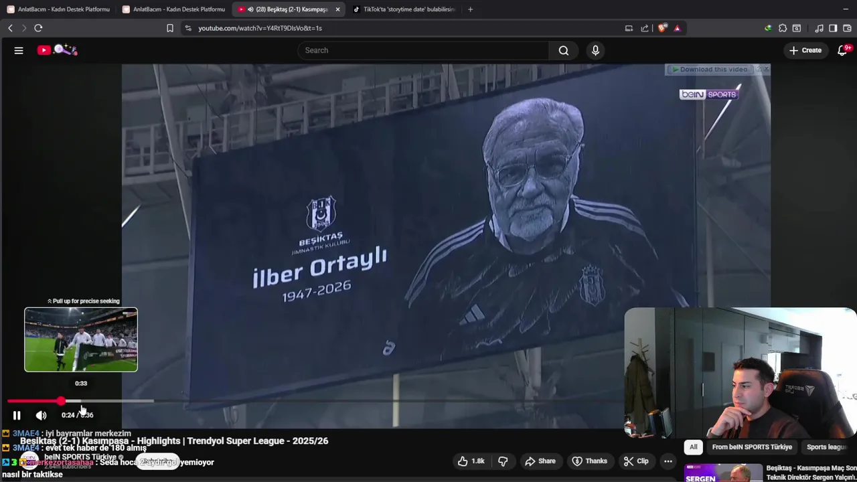
Task: Like the video with thumbs up
Action: (x=471, y=461)
